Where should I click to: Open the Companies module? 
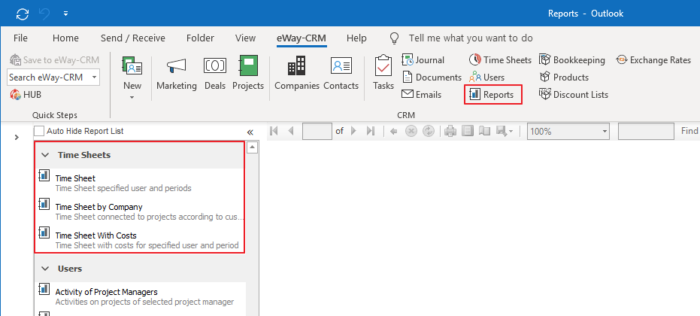pos(297,74)
